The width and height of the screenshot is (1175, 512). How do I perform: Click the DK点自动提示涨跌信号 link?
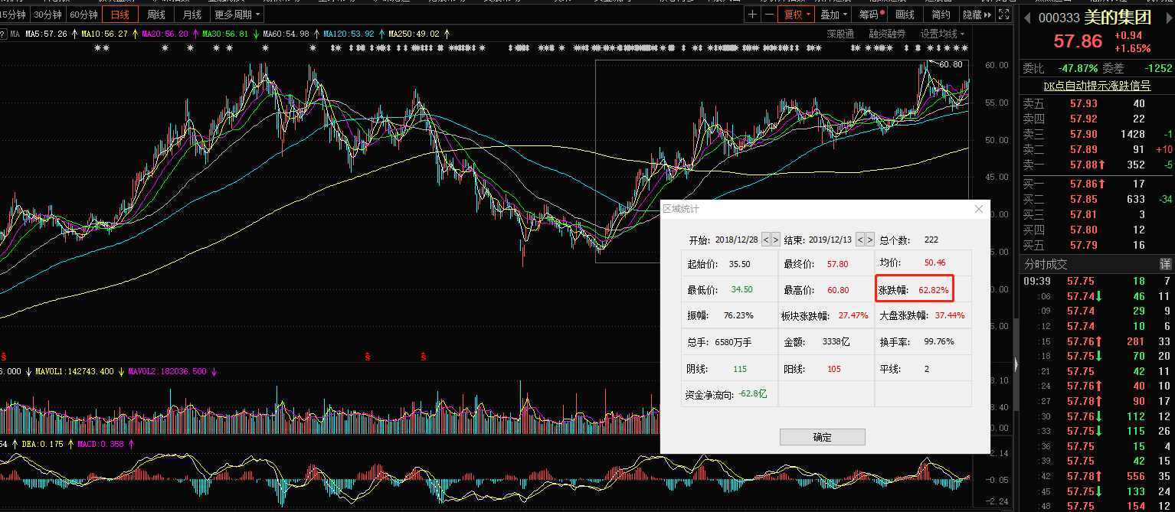(1097, 86)
